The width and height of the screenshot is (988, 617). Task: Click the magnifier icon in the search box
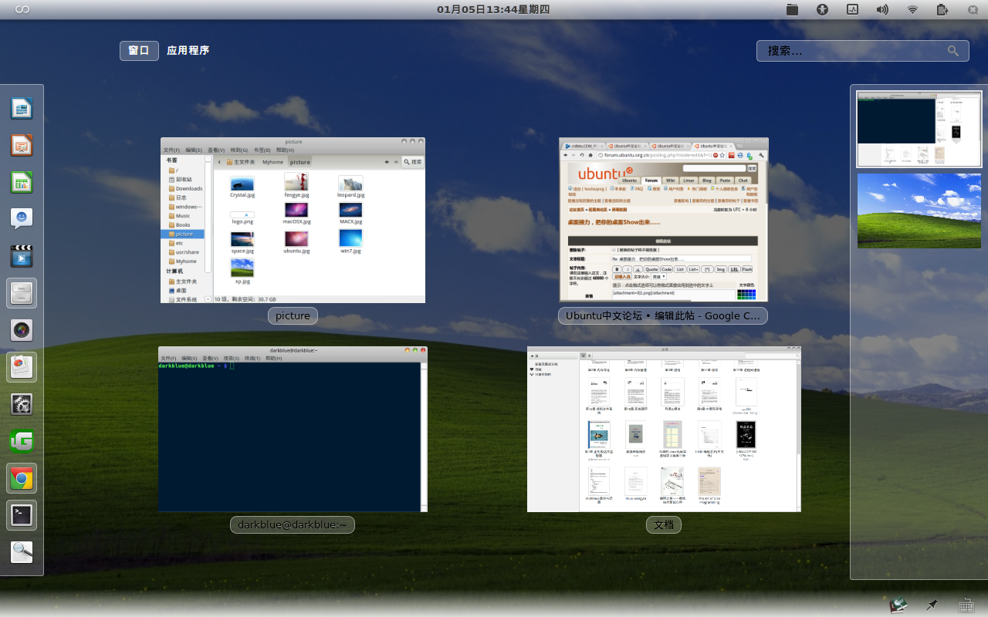pos(953,51)
